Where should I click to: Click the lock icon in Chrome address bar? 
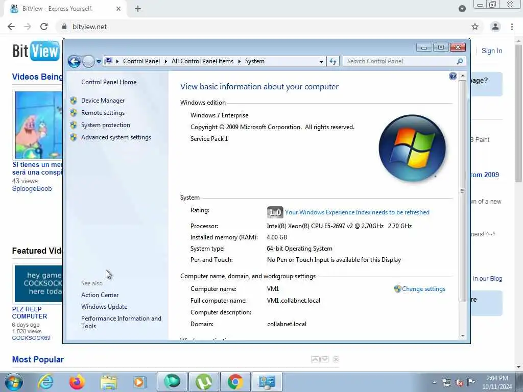pos(64,27)
